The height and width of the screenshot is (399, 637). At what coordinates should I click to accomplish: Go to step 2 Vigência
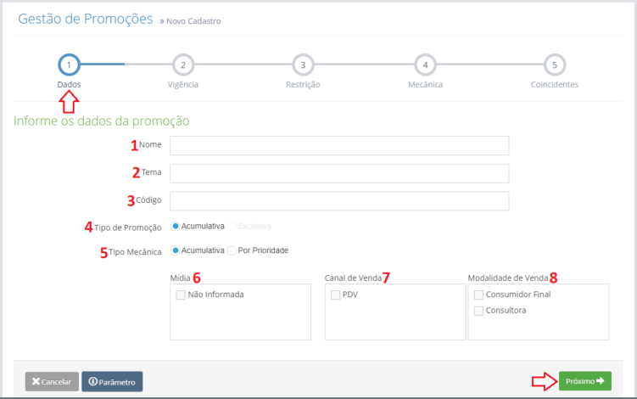183,65
